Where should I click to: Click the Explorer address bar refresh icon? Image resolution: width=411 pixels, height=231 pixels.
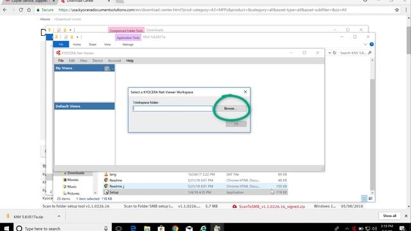click(335, 53)
